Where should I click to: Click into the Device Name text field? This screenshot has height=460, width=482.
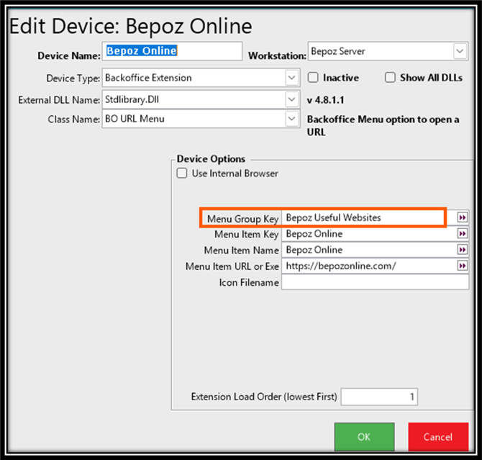point(173,51)
